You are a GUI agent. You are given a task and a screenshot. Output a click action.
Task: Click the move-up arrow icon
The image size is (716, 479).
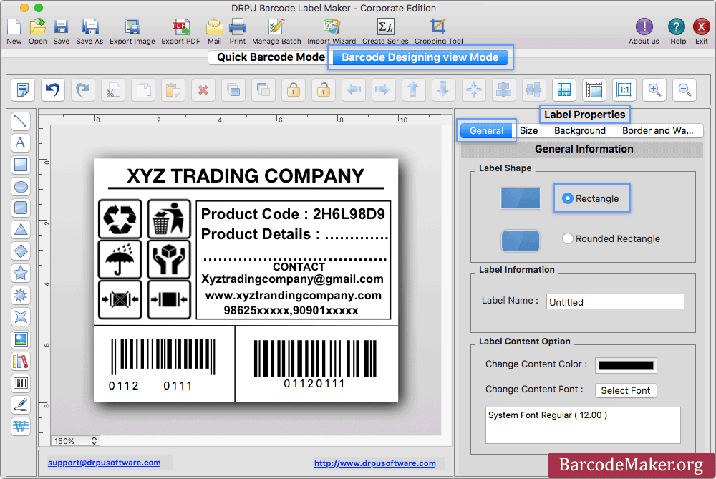[x=413, y=89]
